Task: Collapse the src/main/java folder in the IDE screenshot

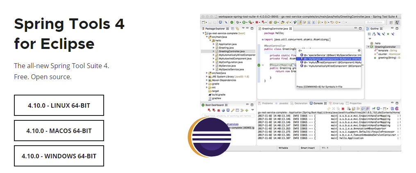Action: point(207,37)
